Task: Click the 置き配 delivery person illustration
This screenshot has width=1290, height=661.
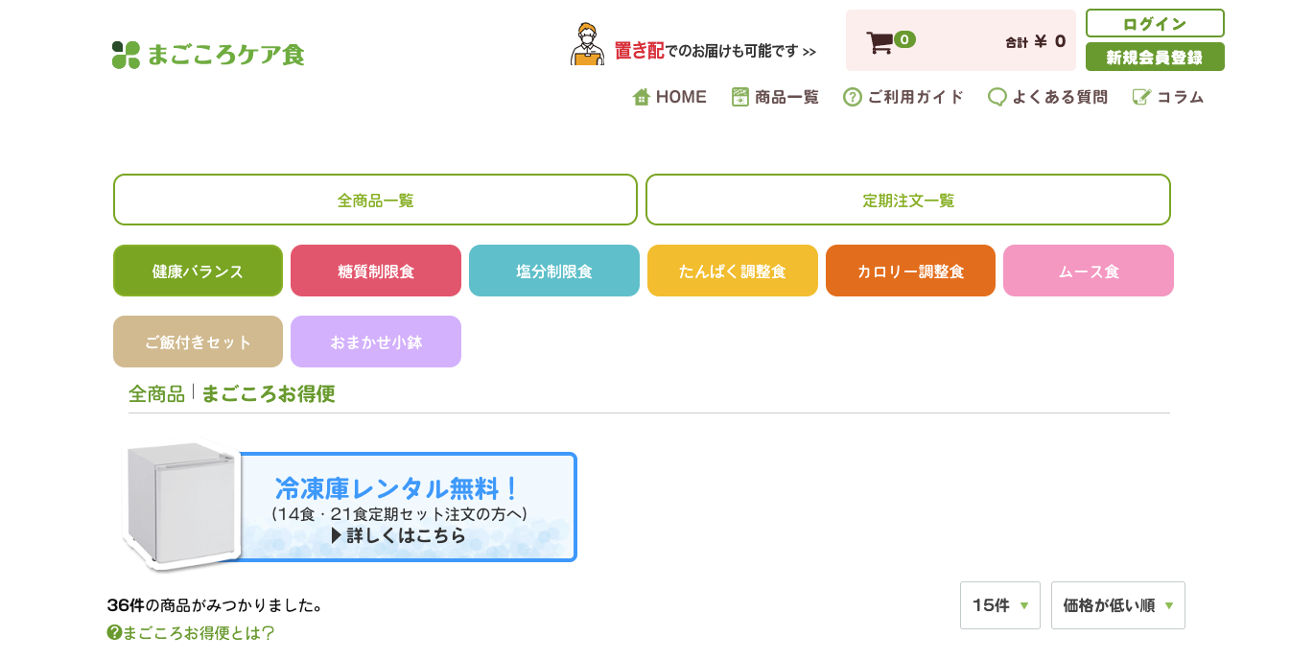Action: [x=586, y=42]
